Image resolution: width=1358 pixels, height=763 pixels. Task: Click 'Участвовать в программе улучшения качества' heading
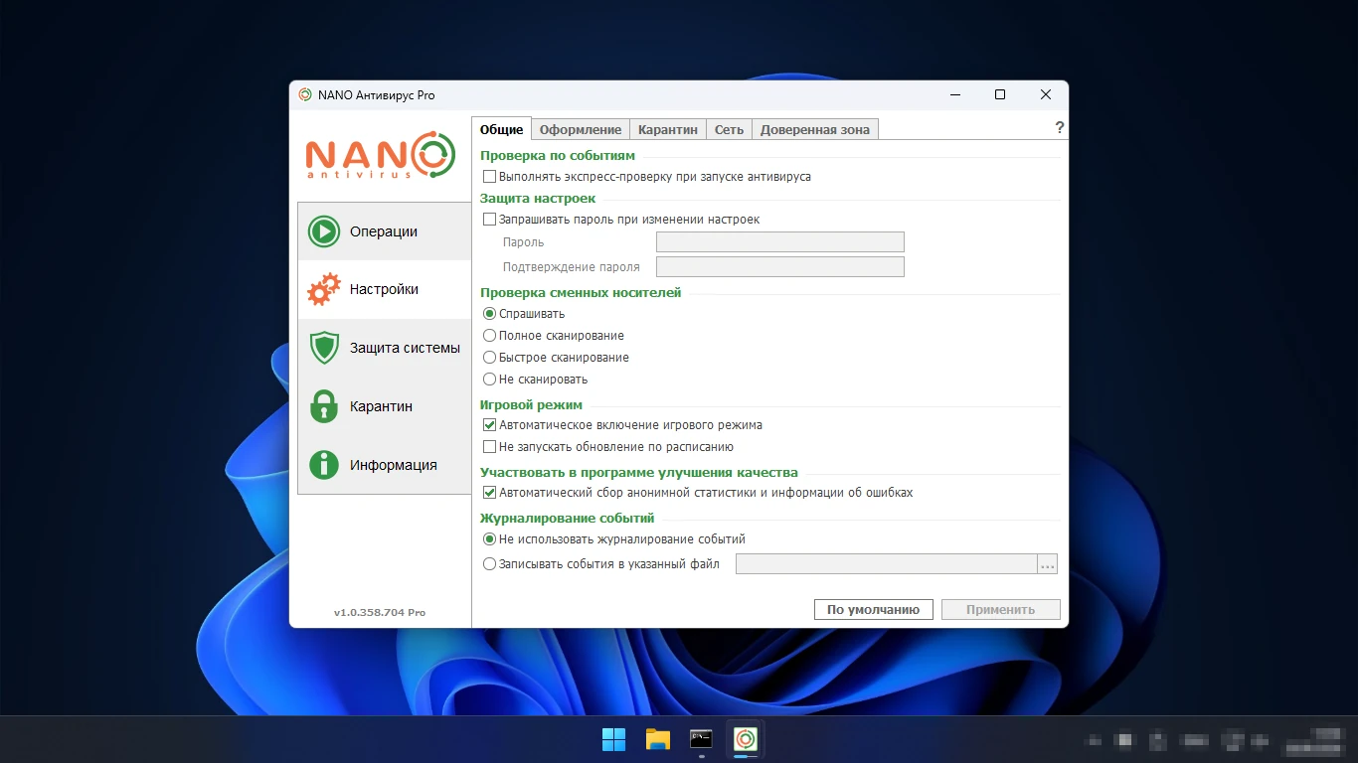point(639,473)
